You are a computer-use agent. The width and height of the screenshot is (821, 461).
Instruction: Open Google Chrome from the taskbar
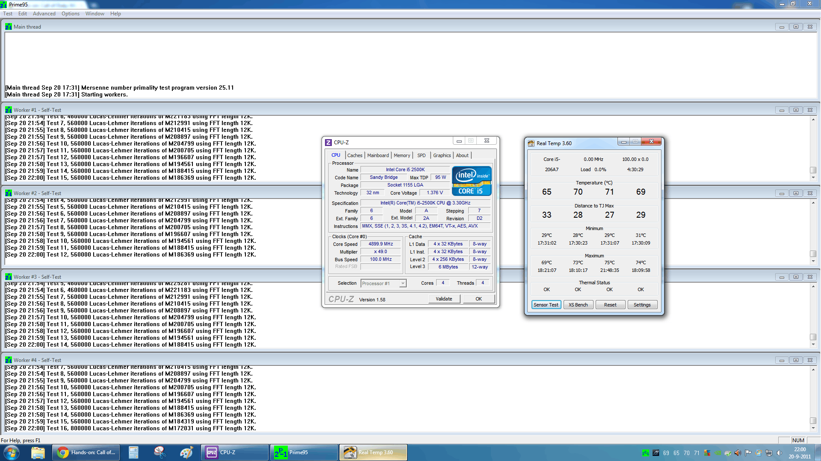coord(86,452)
